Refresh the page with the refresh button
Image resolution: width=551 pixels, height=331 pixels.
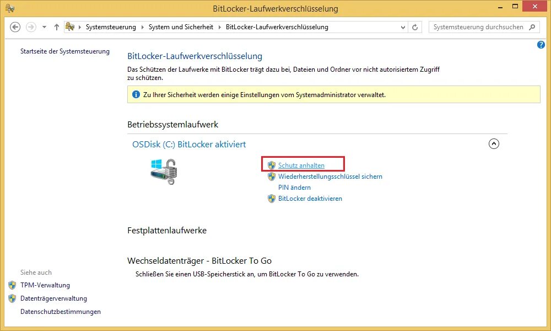point(415,27)
